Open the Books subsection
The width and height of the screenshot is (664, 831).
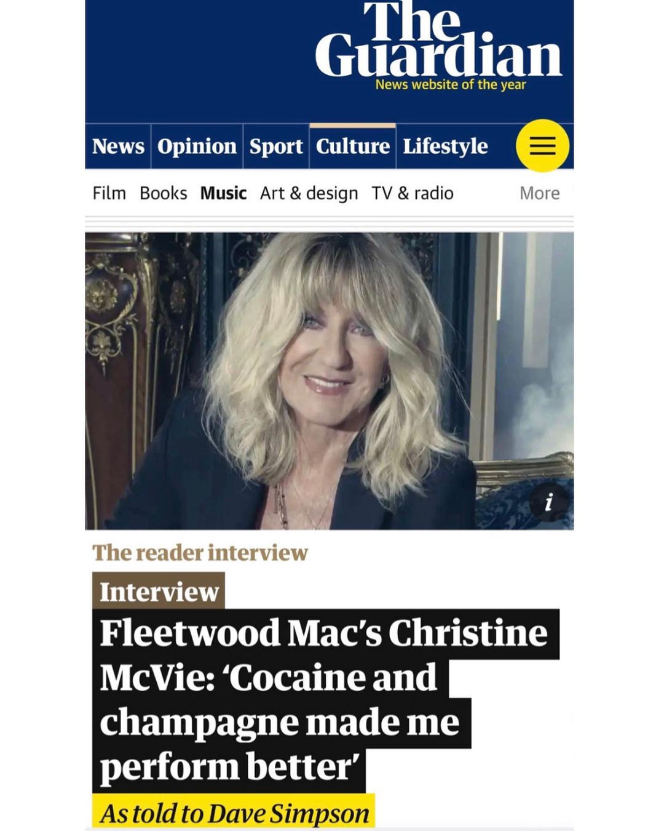(x=164, y=193)
